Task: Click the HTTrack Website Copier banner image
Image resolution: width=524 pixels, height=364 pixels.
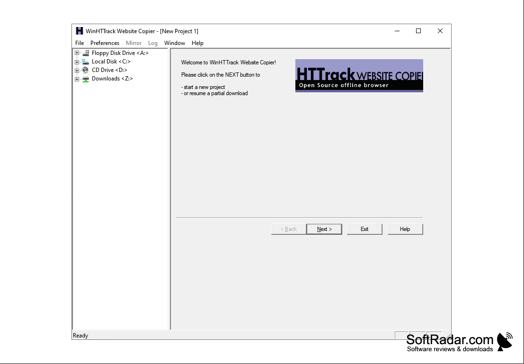Action: coord(359,76)
